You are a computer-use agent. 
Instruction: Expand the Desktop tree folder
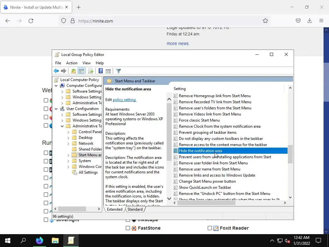[68, 138]
